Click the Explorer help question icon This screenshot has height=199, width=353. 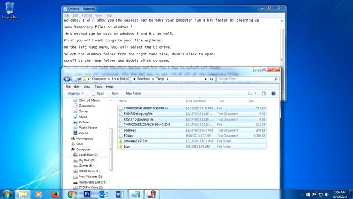pyautogui.click(x=274, y=93)
